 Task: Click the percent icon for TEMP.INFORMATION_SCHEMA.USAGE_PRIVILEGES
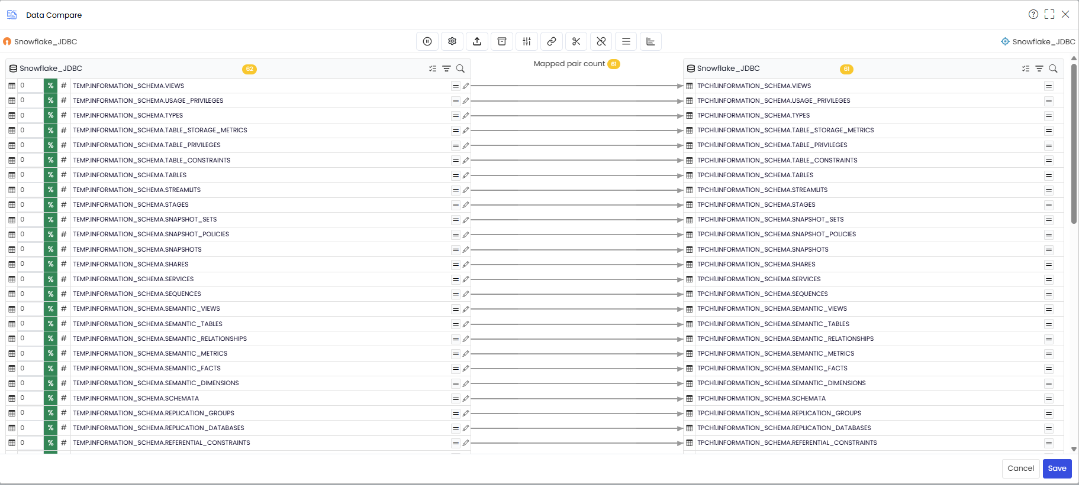tap(51, 100)
